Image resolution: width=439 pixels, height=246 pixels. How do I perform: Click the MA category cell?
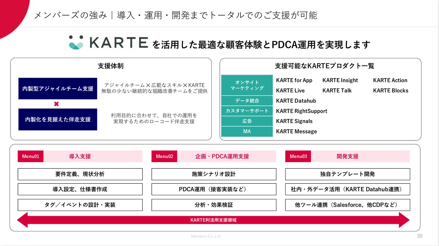tap(247, 131)
